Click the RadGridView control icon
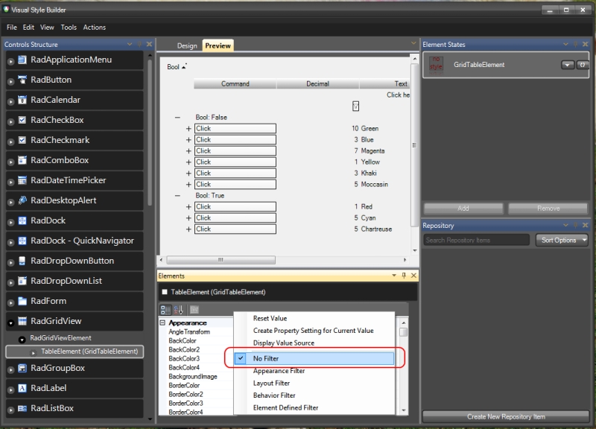Screen dimensions: 596x429 (x=22, y=321)
